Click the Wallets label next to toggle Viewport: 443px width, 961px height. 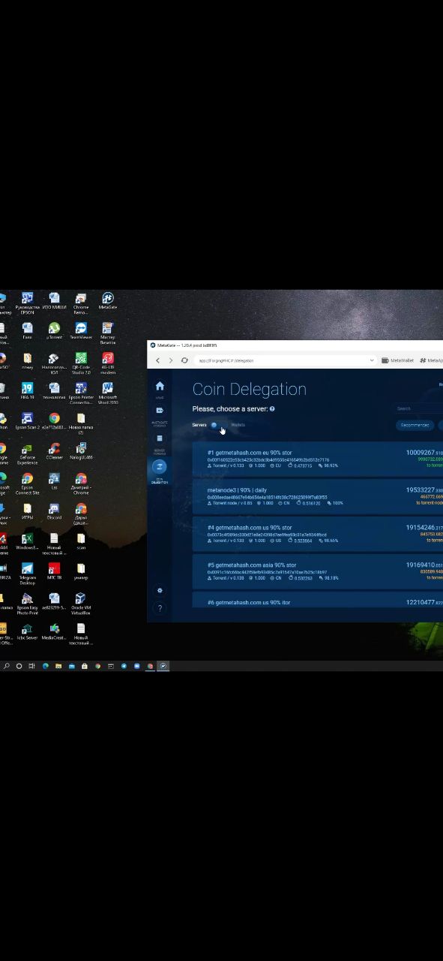(x=238, y=425)
